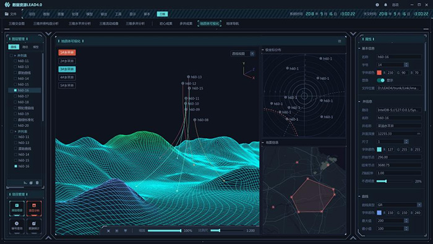Switch to the 地球导航 tab
The width and height of the screenshot is (433, 244).
(x=233, y=24)
